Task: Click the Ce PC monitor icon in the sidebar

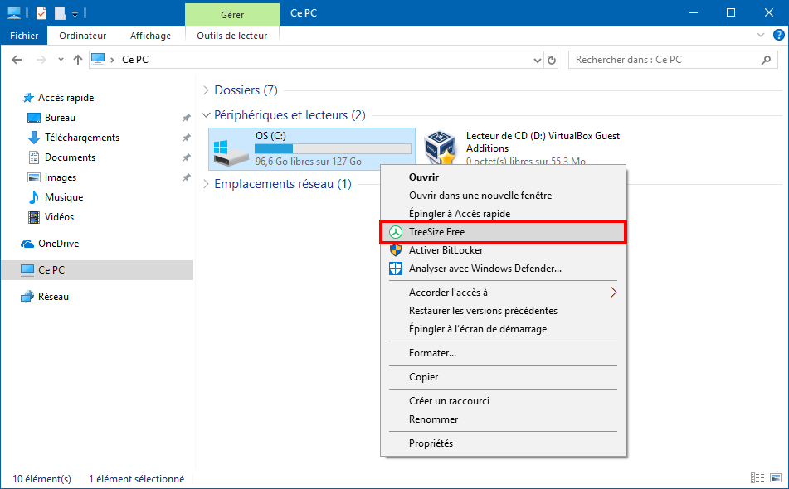Action: (x=27, y=270)
